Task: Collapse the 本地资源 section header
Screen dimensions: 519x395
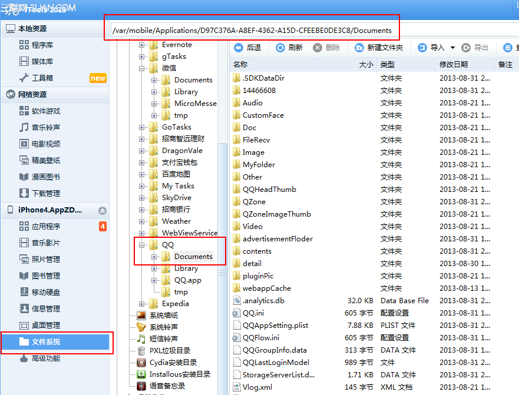Action: [55, 29]
